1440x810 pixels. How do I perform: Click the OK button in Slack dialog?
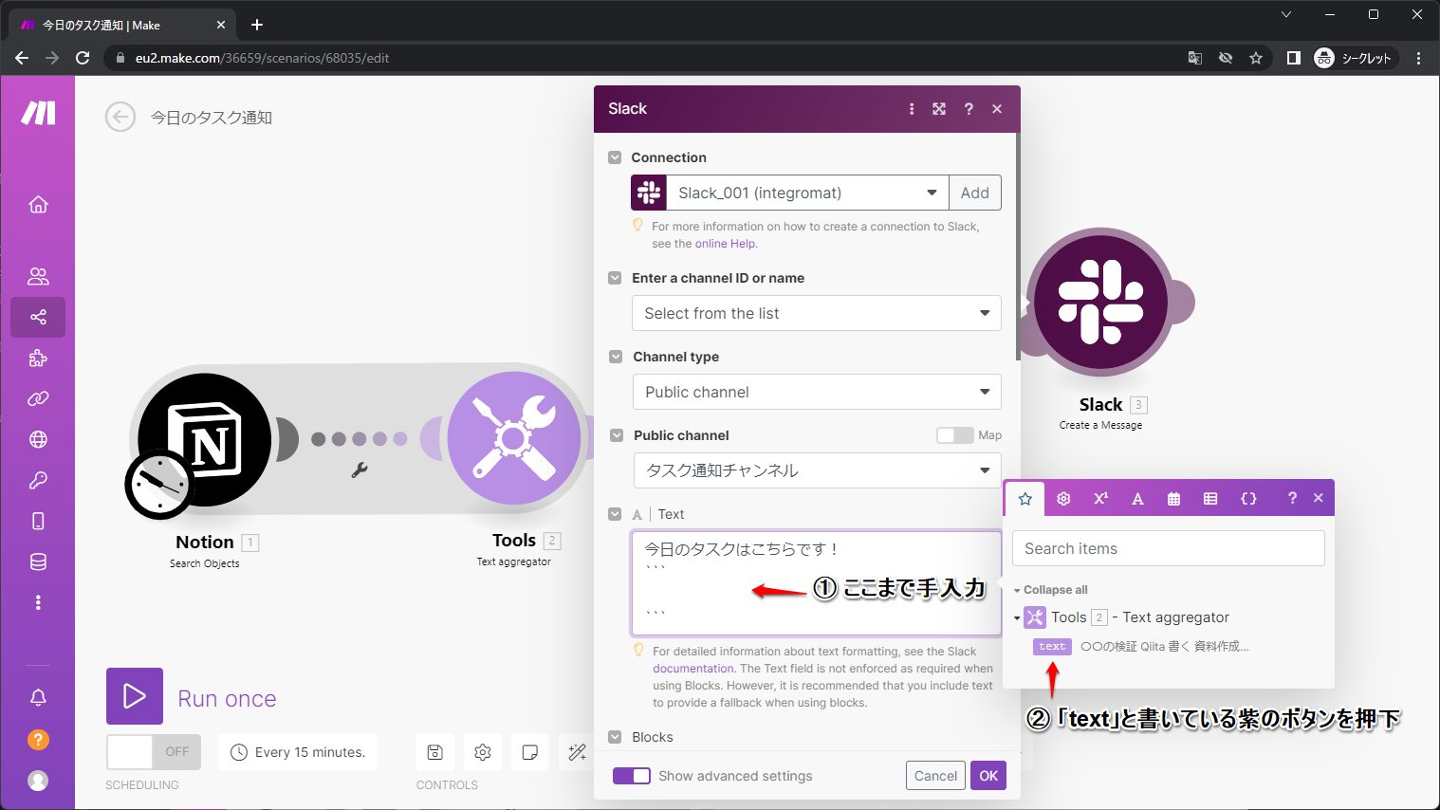tap(988, 776)
